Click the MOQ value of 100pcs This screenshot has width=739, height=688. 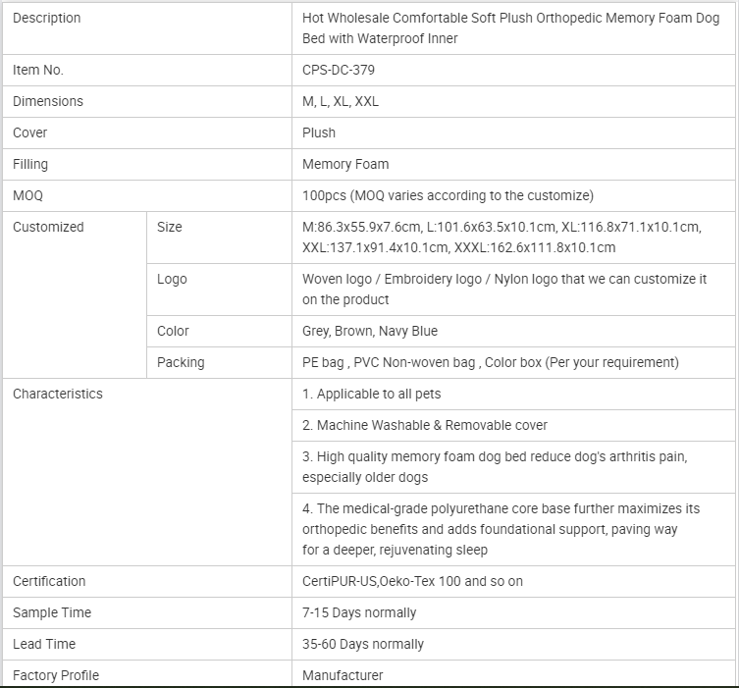pos(448,195)
